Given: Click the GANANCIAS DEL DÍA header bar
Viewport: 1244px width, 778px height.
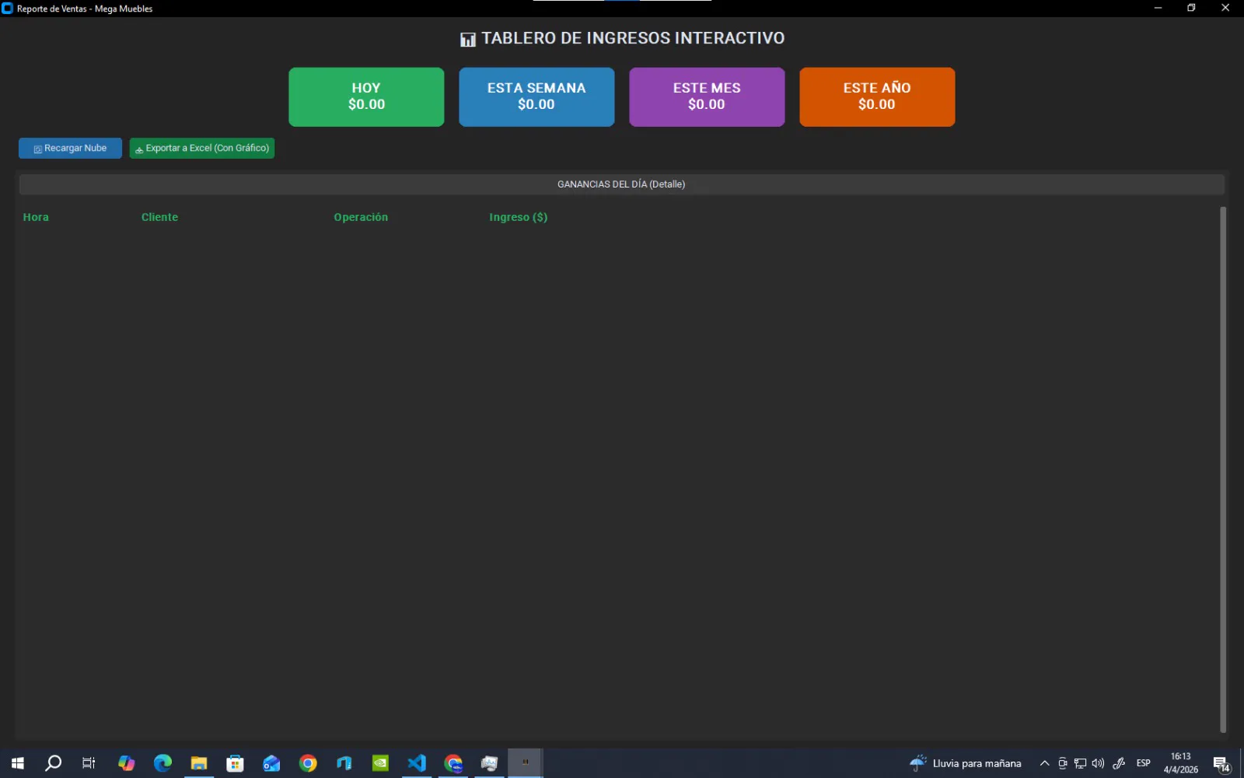Looking at the screenshot, I should coord(621,184).
